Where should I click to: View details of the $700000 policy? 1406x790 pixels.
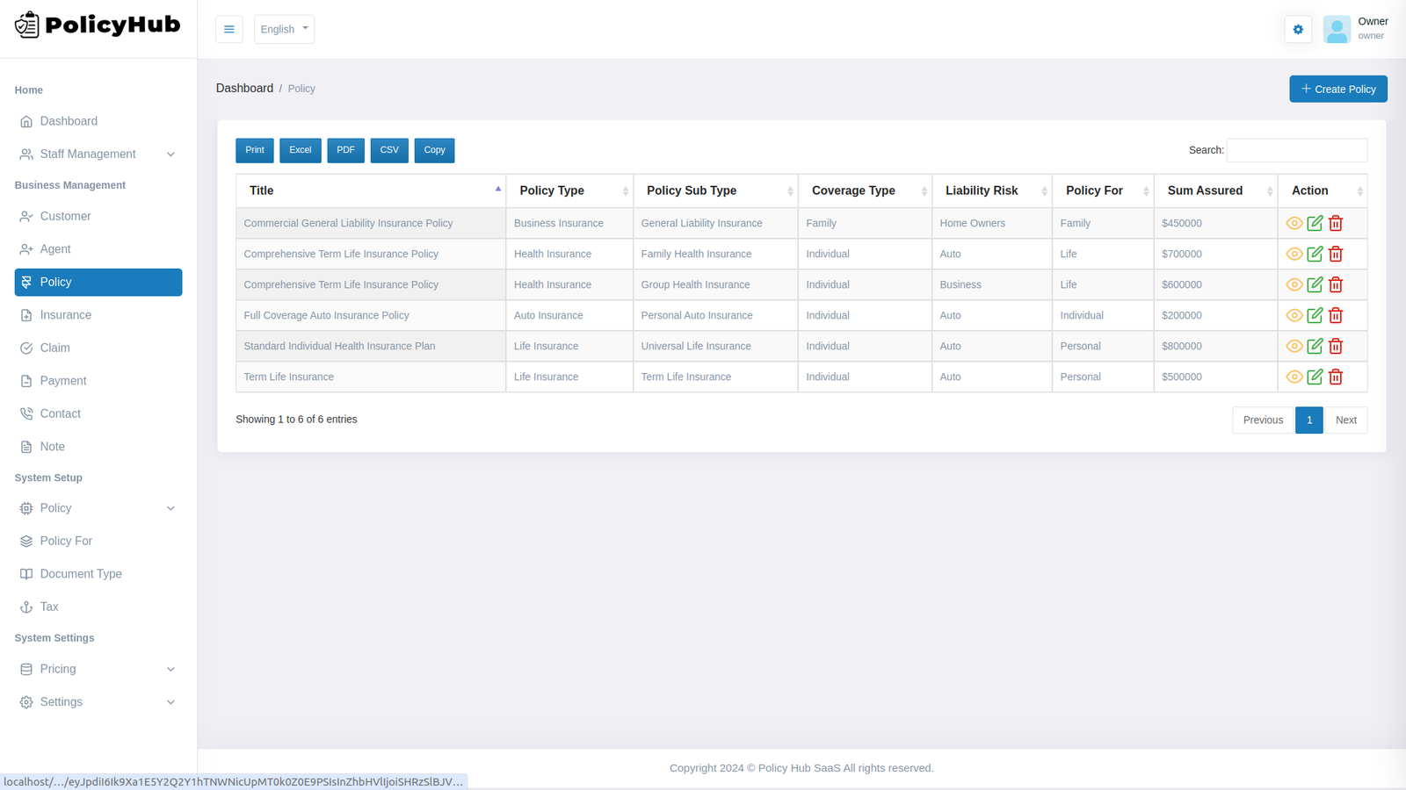tap(1294, 254)
